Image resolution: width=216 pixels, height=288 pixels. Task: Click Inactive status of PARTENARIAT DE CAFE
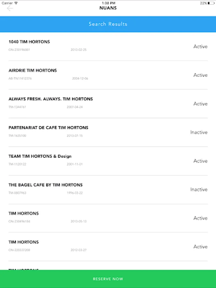(199, 132)
